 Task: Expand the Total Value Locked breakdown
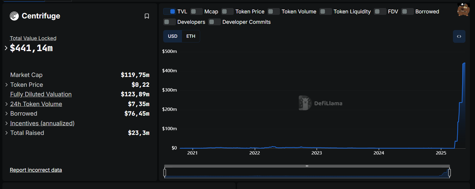click(6, 48)
